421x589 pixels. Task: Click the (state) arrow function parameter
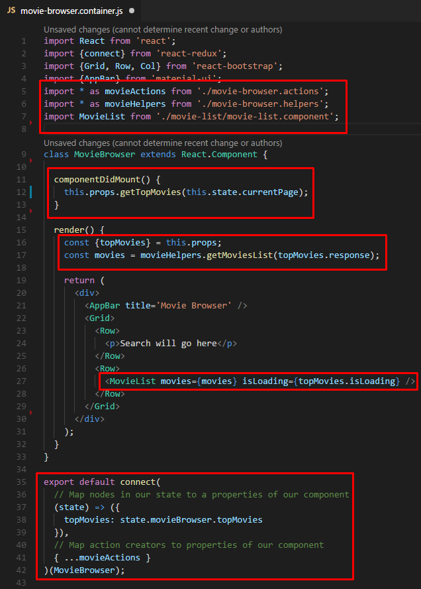pos(71,507)
